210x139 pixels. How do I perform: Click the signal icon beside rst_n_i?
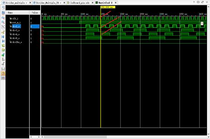11,22
